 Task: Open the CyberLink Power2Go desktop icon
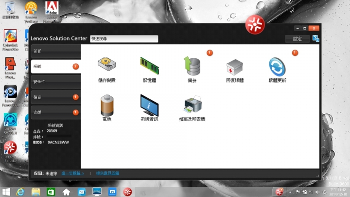[10, 40]
